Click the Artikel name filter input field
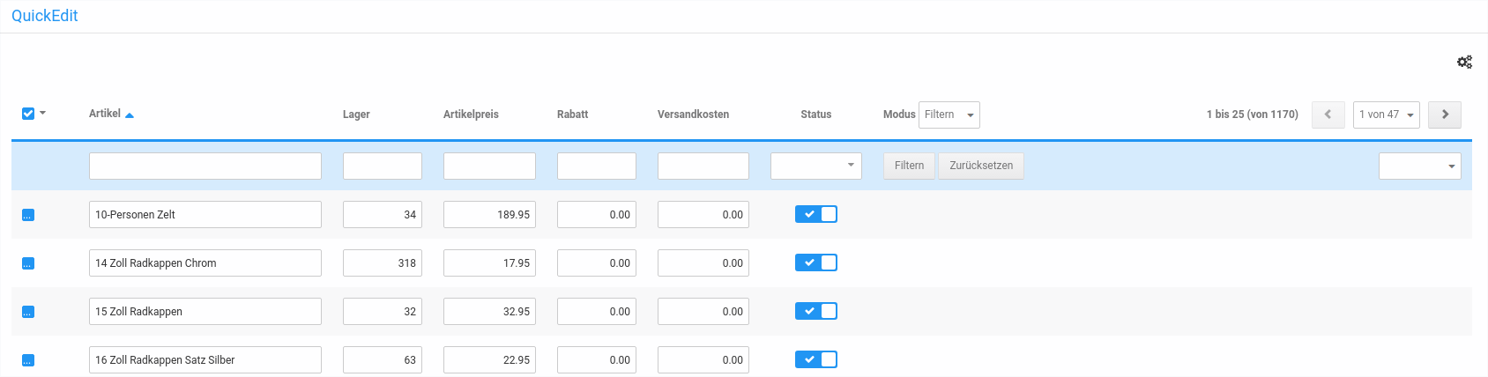 pos(205,166)
